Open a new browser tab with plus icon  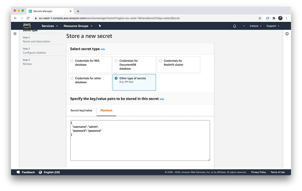point(78,11)
